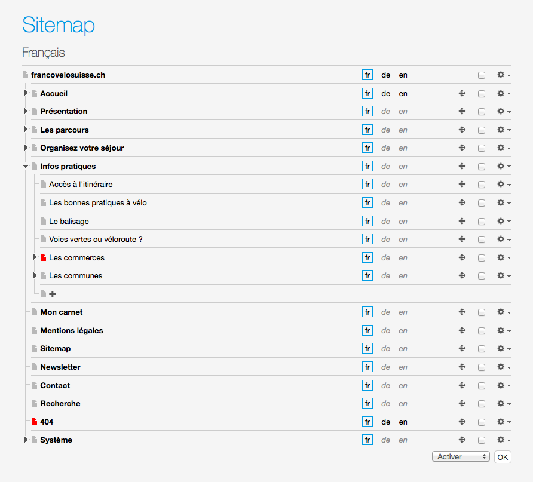533x482 pixels.
Task: Click move handle for Le balisage row
Action: (462, 221)
